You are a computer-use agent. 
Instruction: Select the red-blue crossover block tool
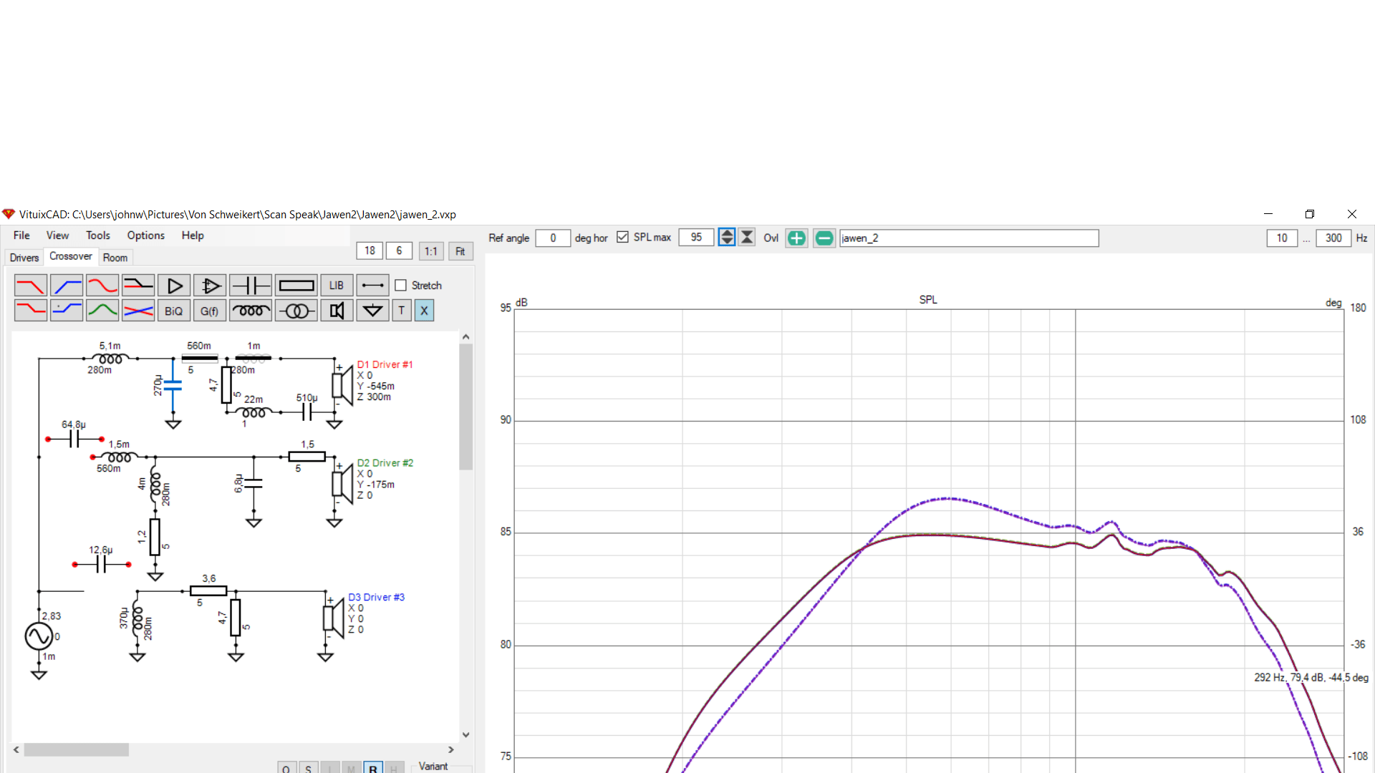point(138,311)
